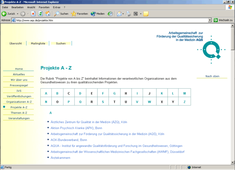Screen dimensions: 235x170
Task: Click the Nach oben link
Action: click(212, 76)
